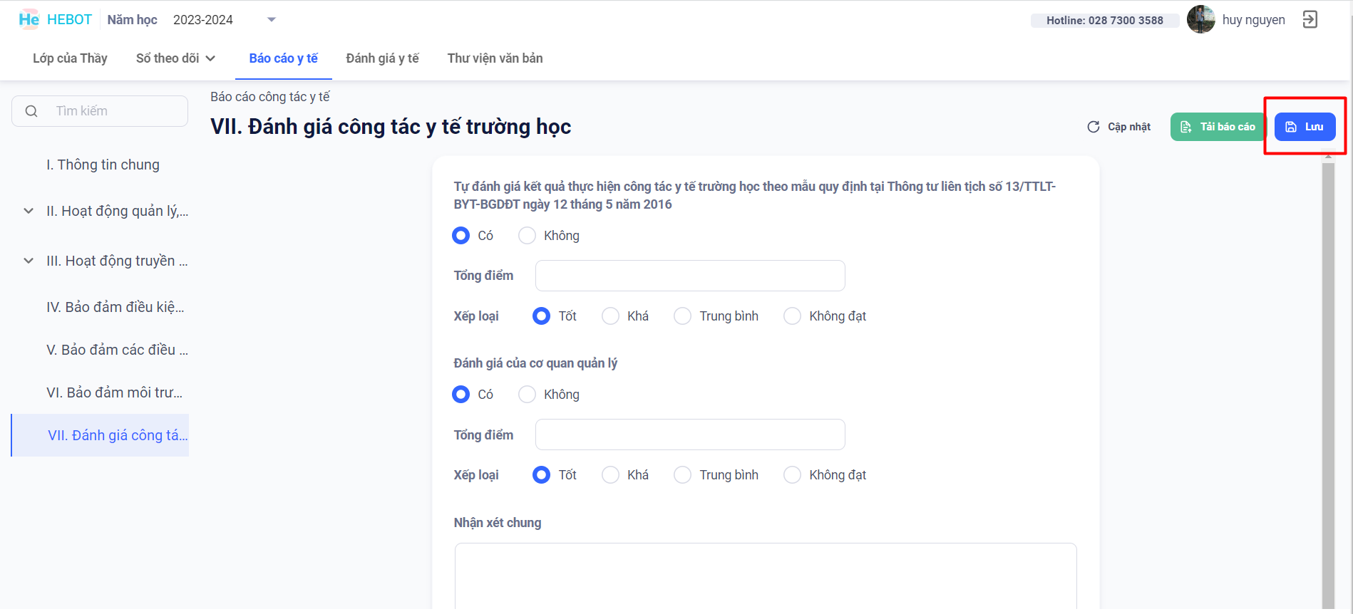Switch to Đánh giá y tế tab
This screenshot has height=614, width=1353.
click(x=382, y=58)
